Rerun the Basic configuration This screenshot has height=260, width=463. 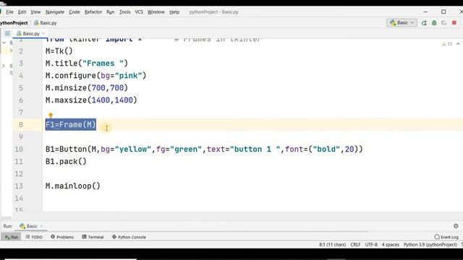424,22
